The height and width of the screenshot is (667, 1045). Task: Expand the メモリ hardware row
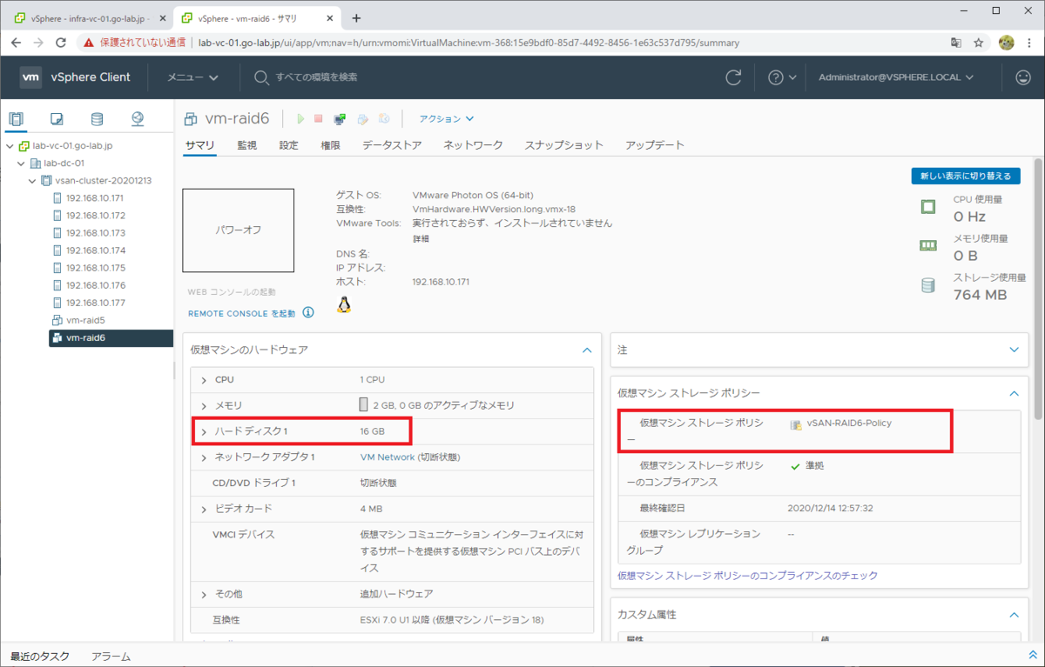[x=204, y=405]
